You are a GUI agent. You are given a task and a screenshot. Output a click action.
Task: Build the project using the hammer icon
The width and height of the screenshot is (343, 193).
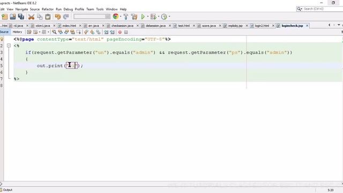[x=126, y=17]
